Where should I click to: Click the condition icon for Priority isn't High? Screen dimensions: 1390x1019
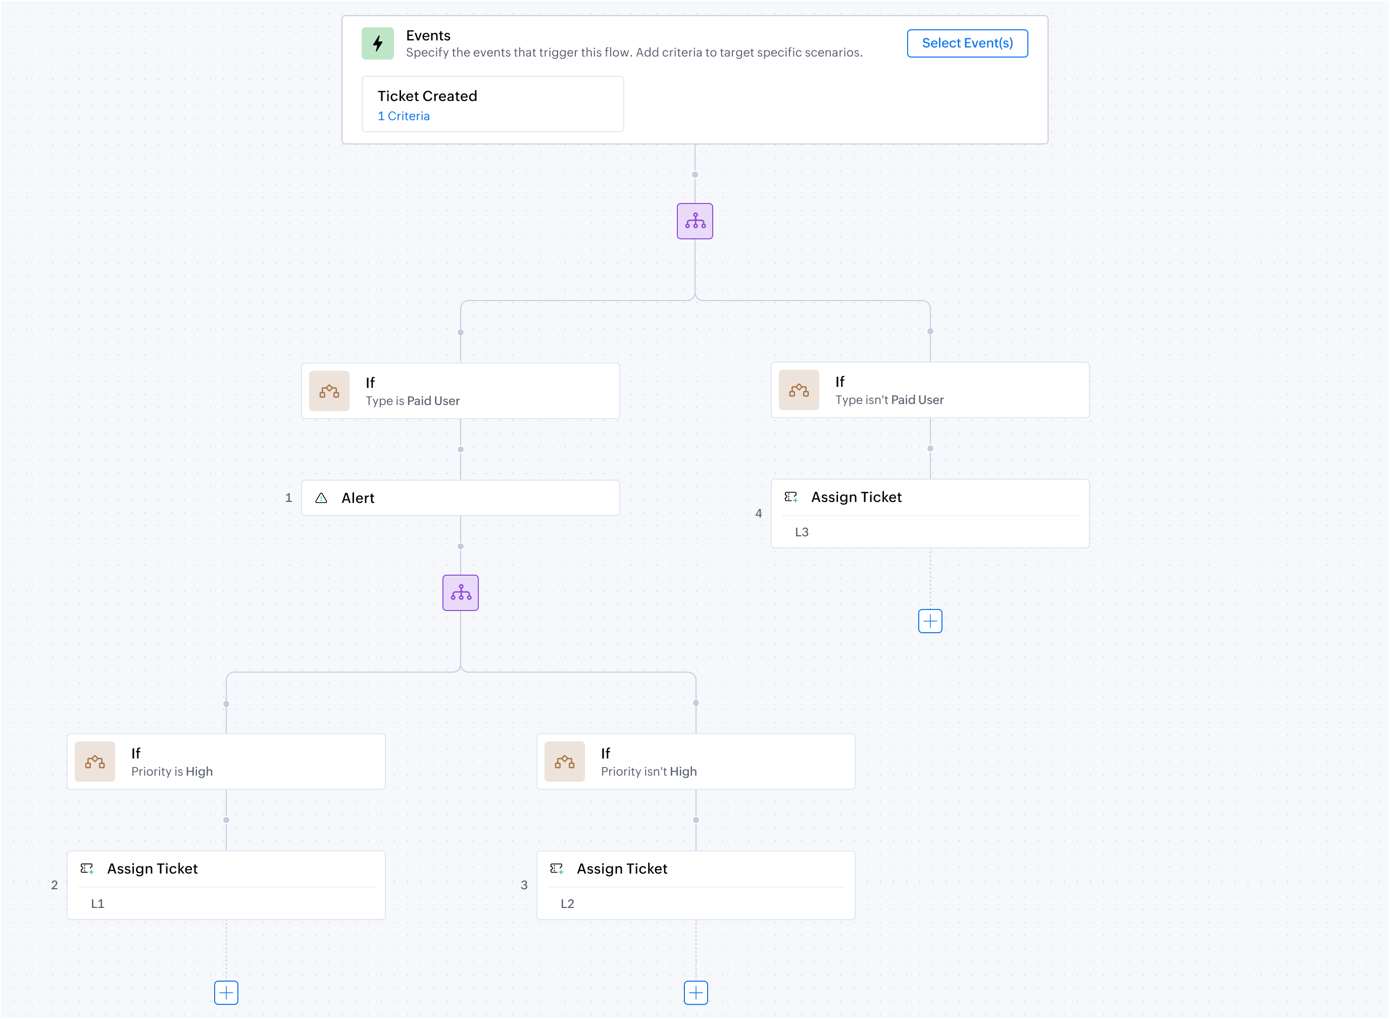(564, 762)
